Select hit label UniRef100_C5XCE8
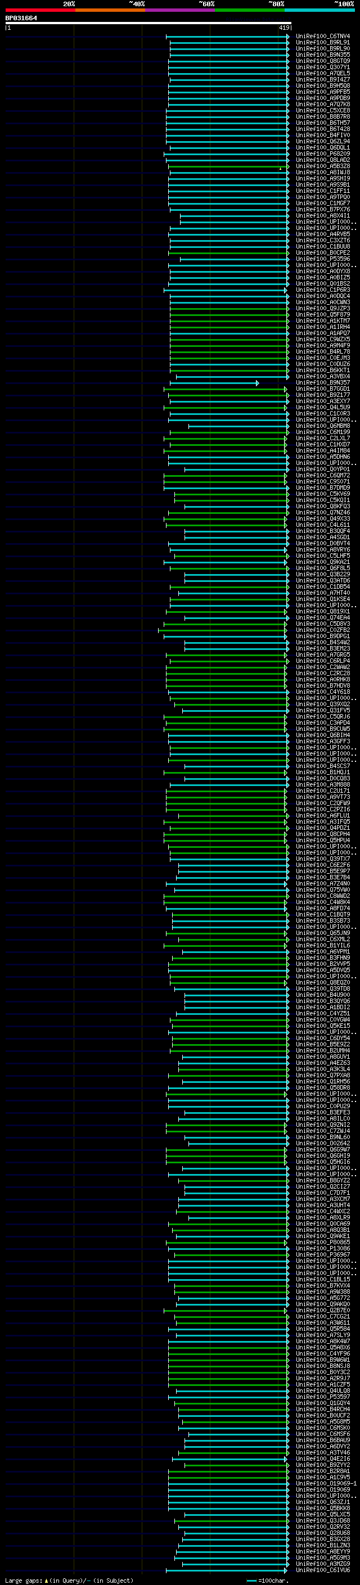 tap(322, 111)
